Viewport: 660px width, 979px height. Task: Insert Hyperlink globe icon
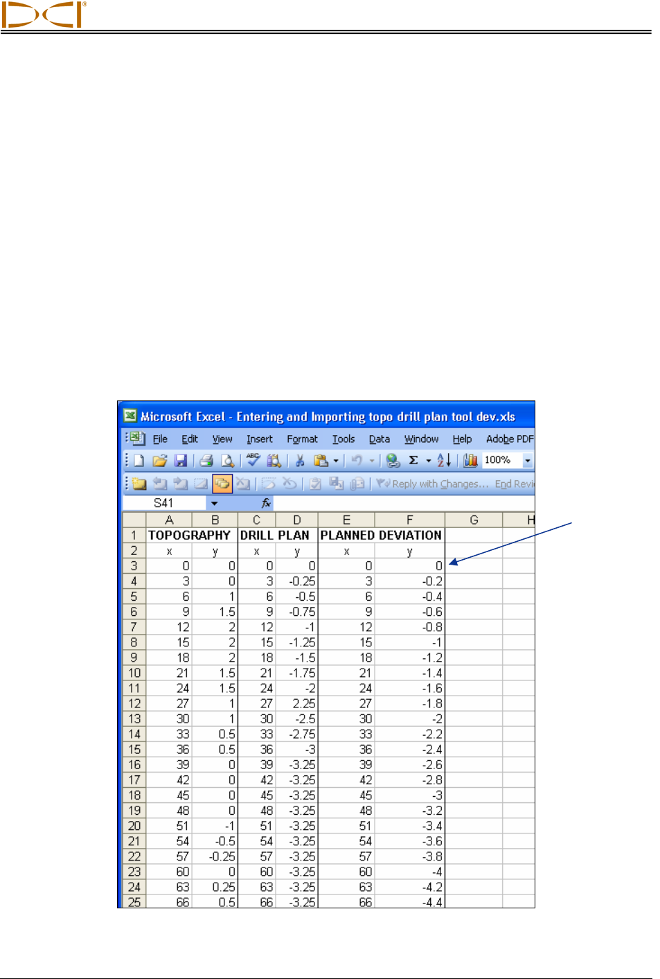pyautogui.click(x=393, y=460)
